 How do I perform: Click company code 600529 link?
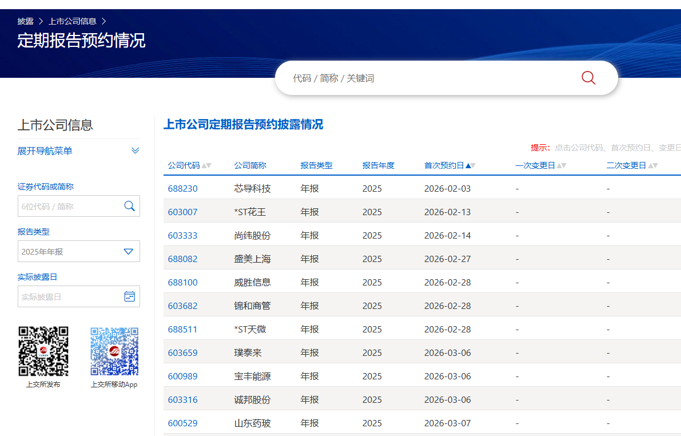click(182, 423)
